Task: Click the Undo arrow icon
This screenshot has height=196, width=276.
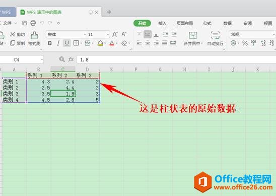Action: pos(42,23)
